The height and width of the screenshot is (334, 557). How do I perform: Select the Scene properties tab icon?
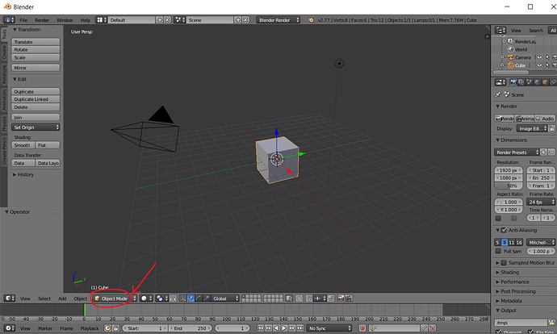click(529, 82)
